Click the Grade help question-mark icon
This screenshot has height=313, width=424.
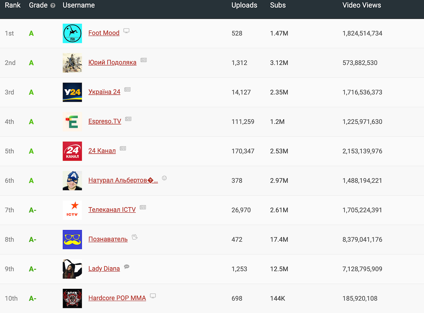53,6
